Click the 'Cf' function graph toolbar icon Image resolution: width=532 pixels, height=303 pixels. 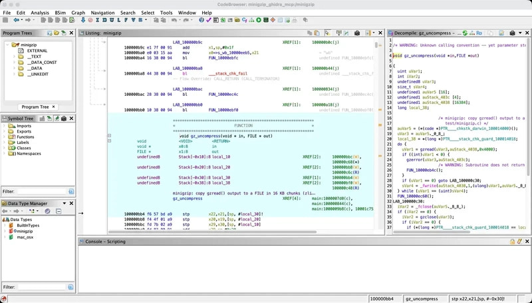pos(244,20)
